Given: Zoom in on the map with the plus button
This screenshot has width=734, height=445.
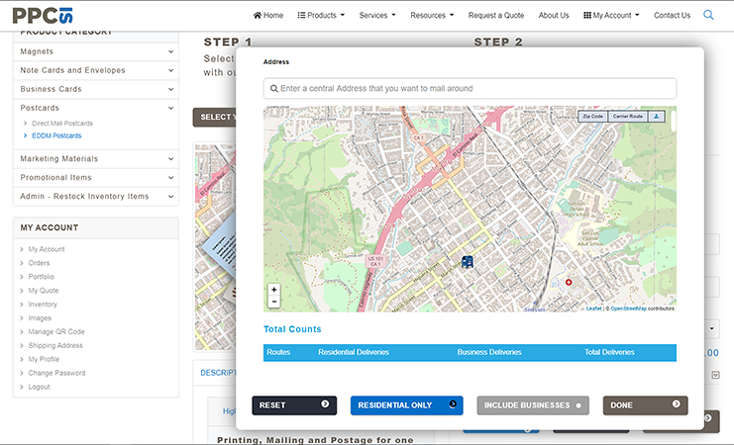Looking at the screenshot, I should pyautogui.click(x=273, y=290).
